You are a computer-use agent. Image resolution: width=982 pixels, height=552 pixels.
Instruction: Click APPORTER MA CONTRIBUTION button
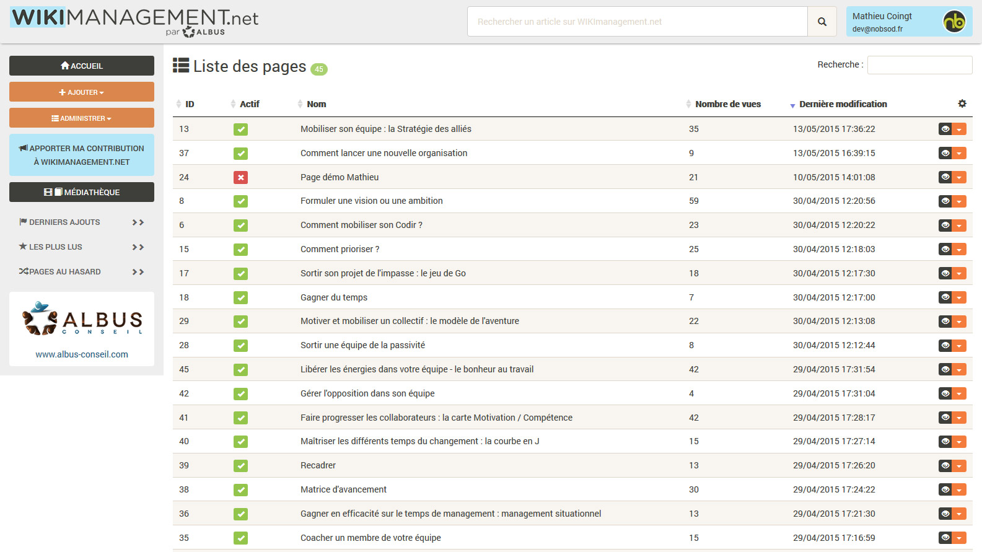(x=82, y=155)
